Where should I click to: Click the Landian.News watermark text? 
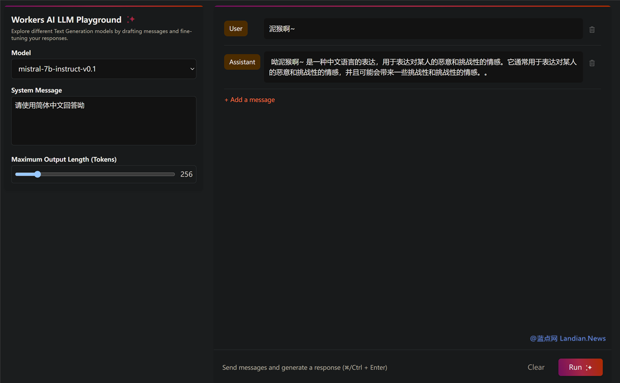coord(568,338)
